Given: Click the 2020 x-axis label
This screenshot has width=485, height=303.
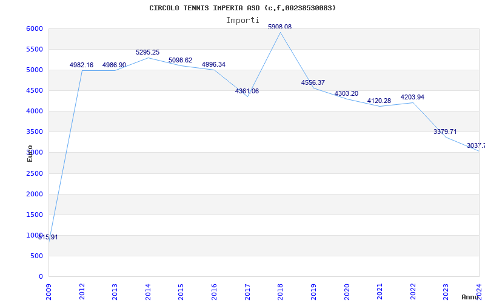Looking at the screenshot, I should coord(346,291).
